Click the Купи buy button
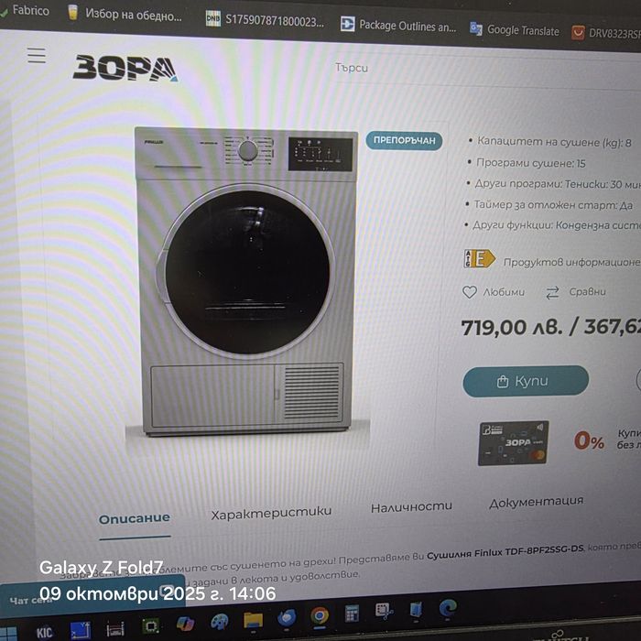The image size is (641, 641). point(526,381)
